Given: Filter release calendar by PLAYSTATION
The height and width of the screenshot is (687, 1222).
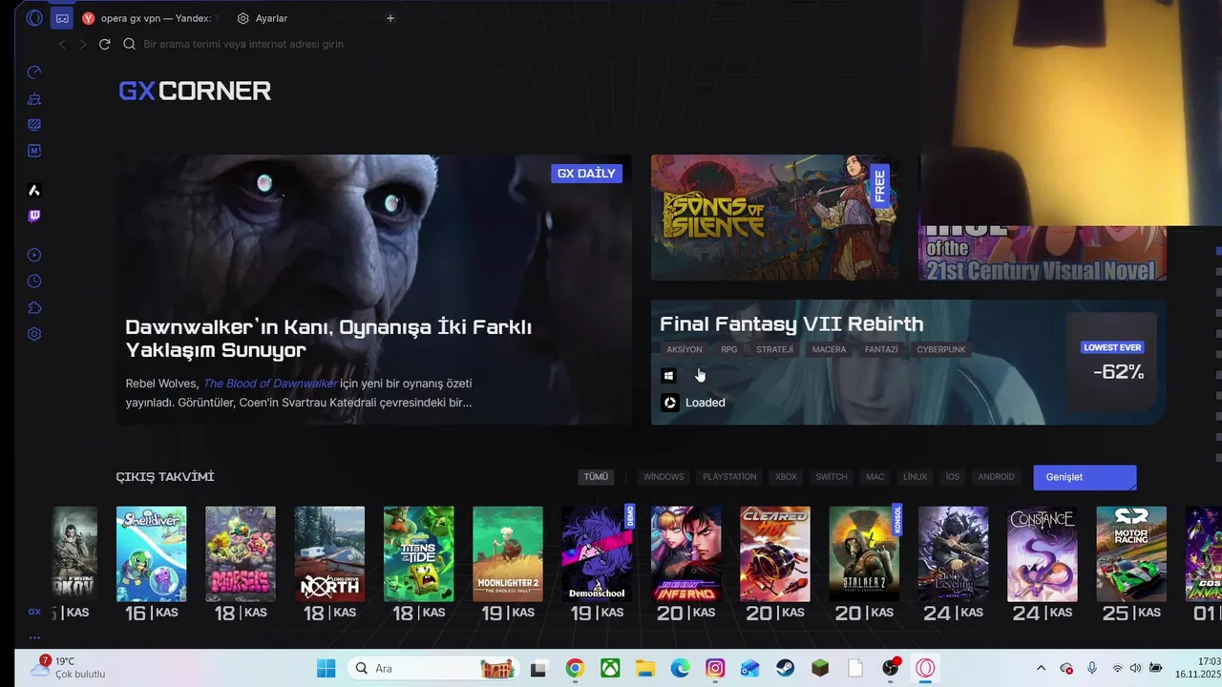Looking at the screenshot, I should (x=729, y=477).
